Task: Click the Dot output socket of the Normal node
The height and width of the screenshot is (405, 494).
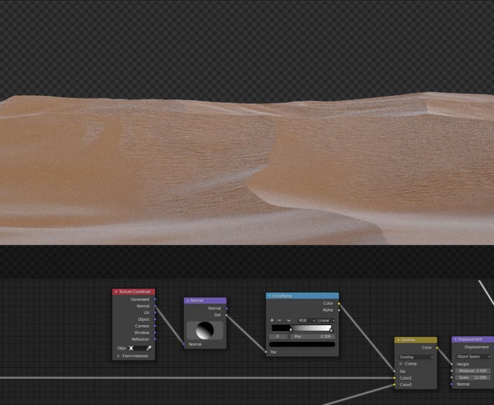Action: pos(226,315)
